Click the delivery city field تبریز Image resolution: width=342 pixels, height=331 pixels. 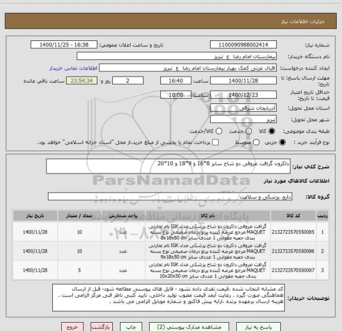tap(243, 119)
